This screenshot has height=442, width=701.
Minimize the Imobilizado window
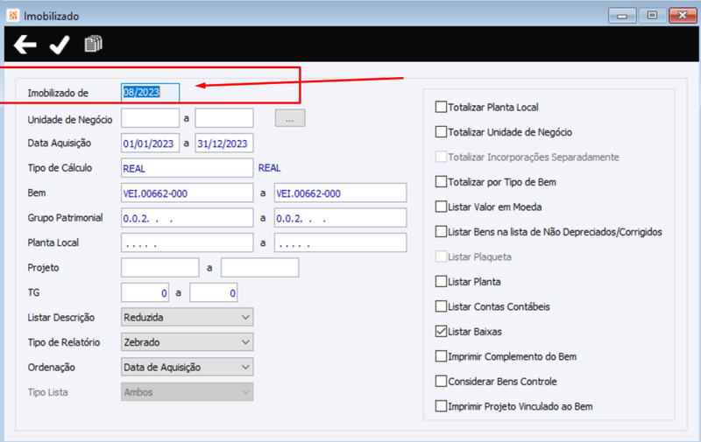click(622, 16)
